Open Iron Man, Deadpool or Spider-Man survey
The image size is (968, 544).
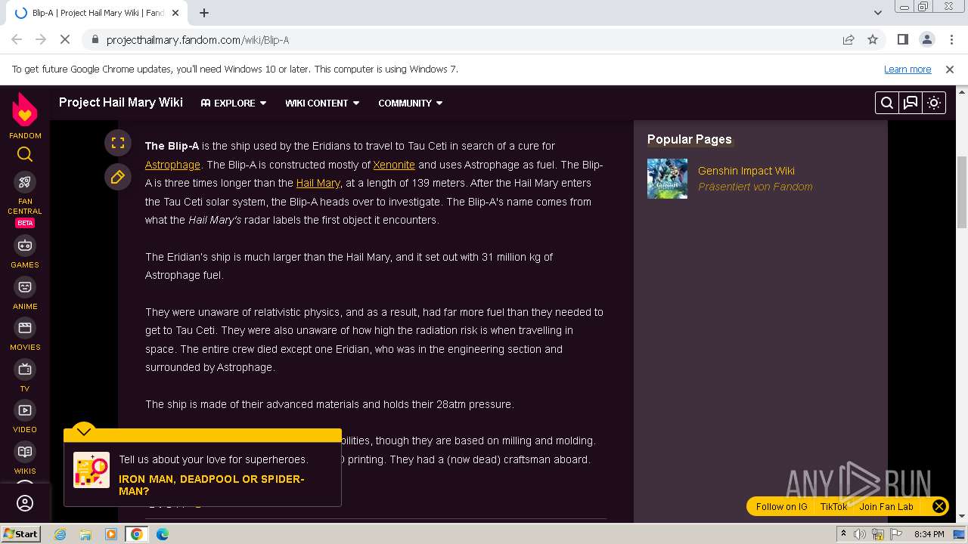(212, 485)
